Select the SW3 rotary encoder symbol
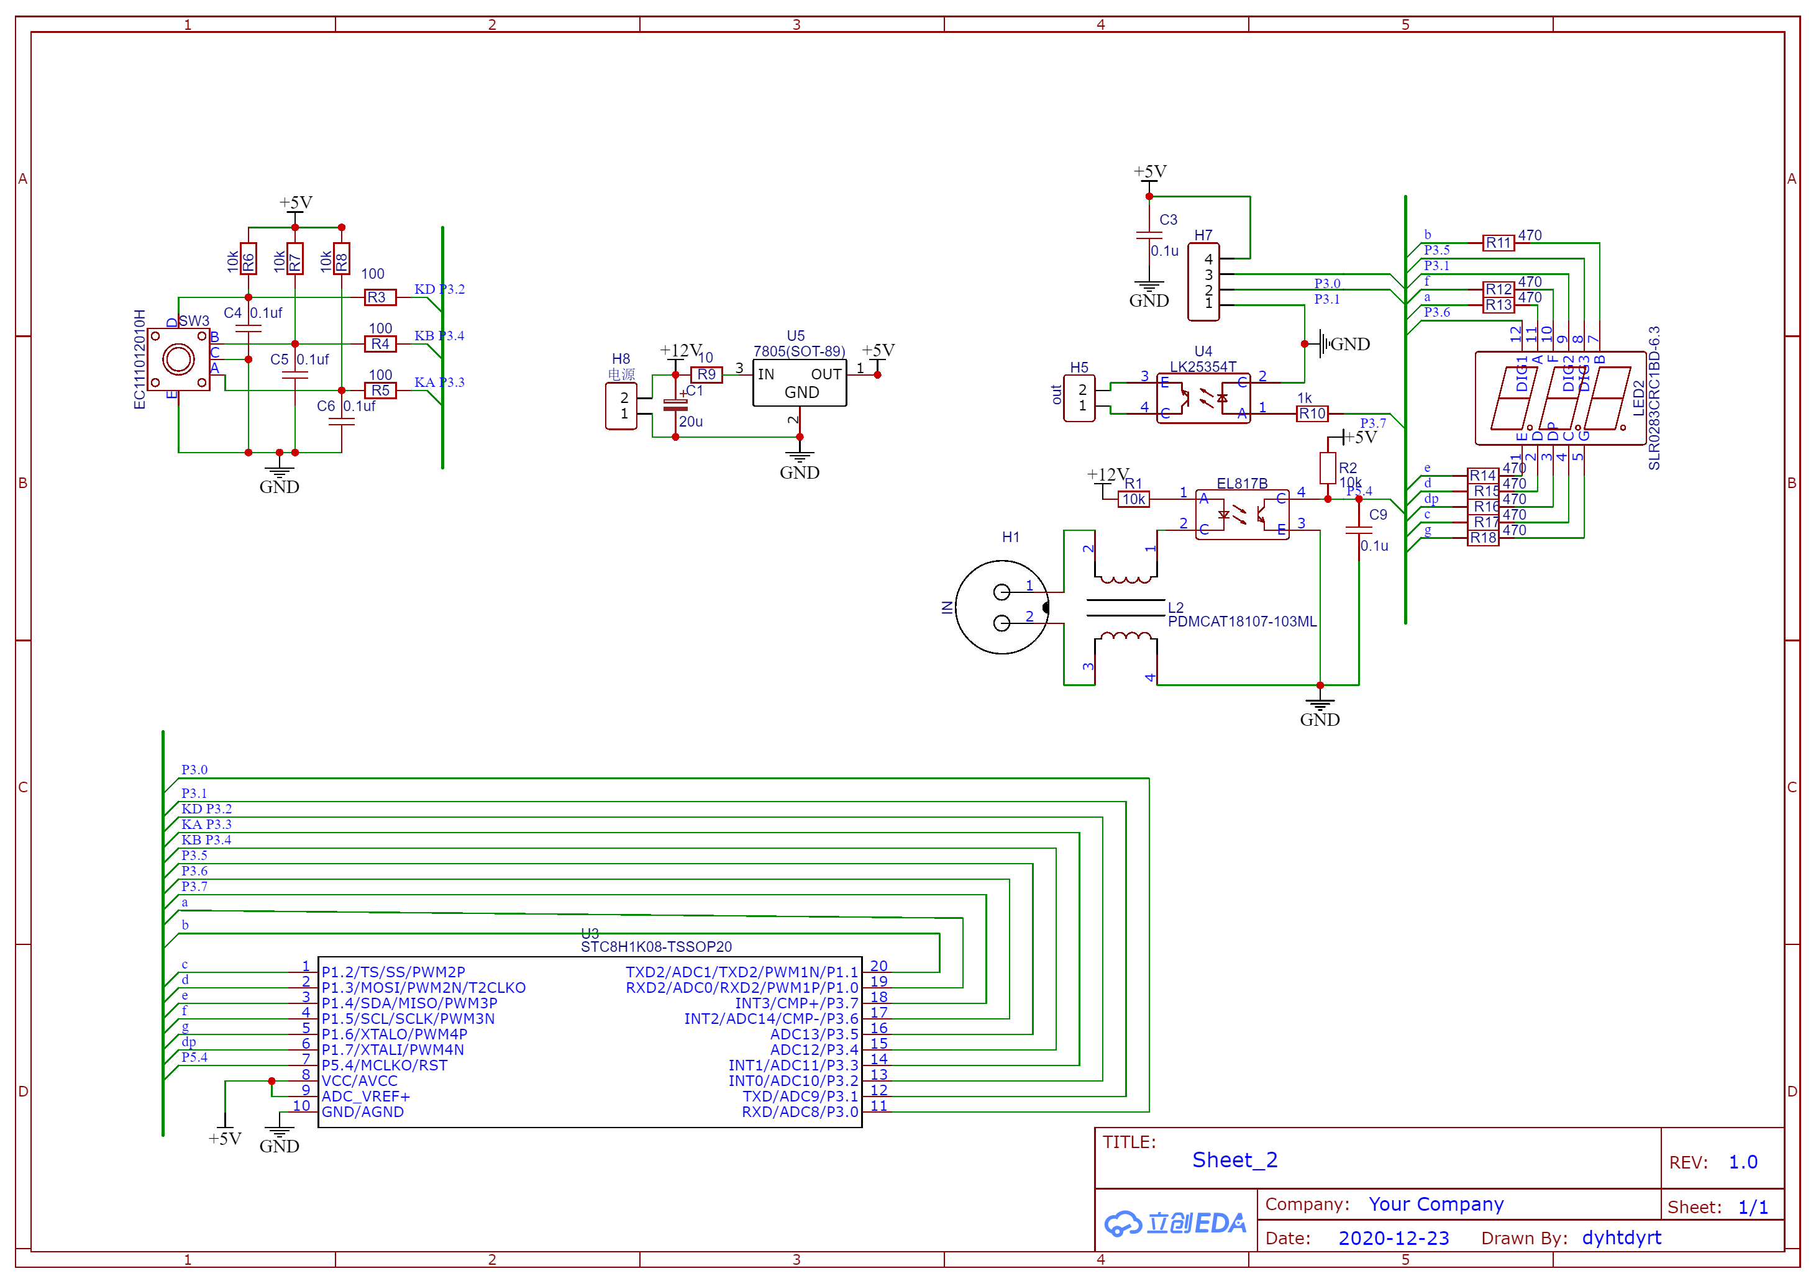 tap(179, 359)
